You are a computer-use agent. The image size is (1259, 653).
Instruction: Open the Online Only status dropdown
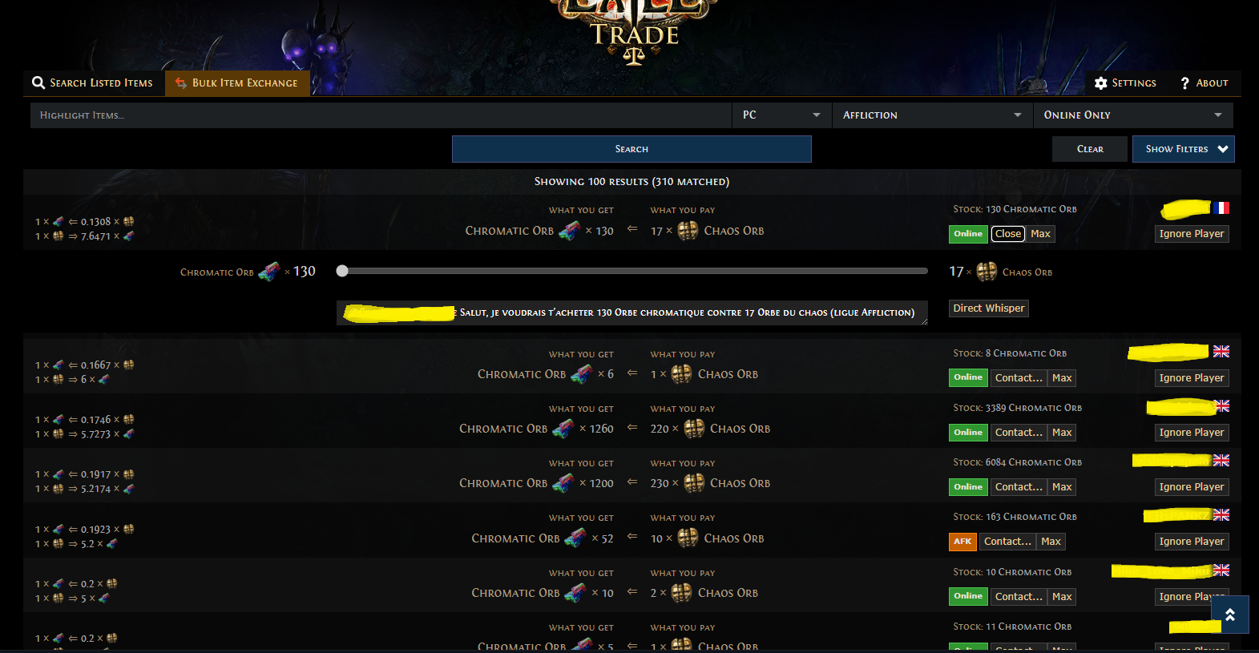click(1133, 115)
